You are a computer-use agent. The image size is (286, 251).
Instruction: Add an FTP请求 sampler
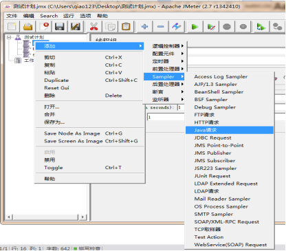pos(230,115)
